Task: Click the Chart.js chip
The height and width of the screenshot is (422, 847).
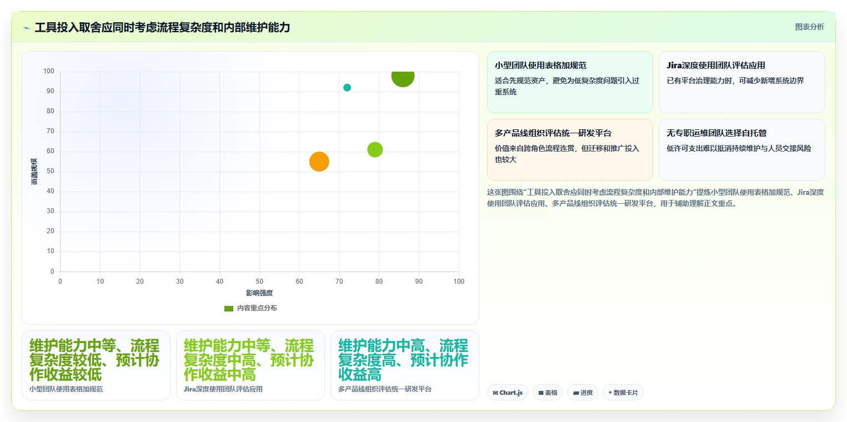Action: (x=508, y=393)
